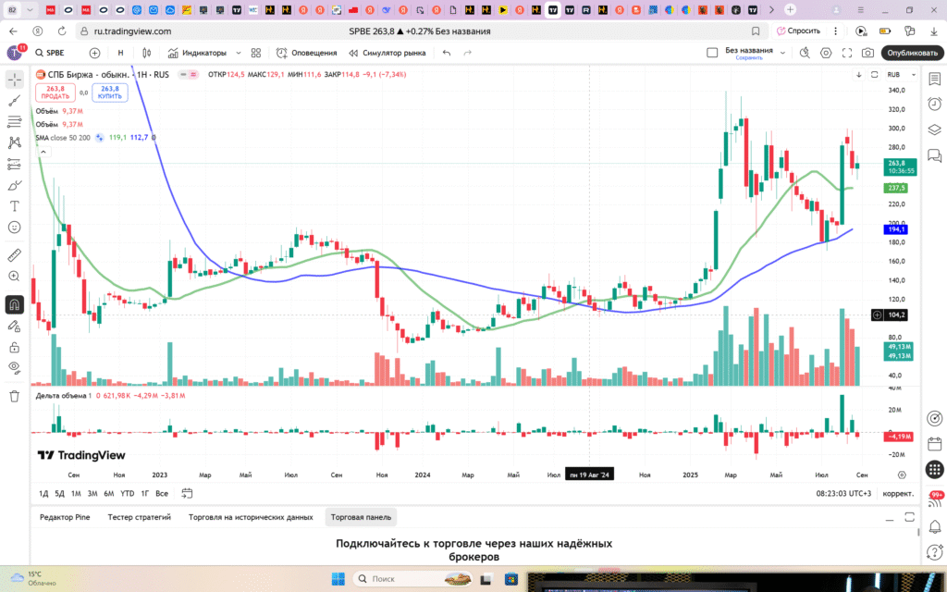
Task: Select the 3М date range
Action: tap(92, 494)
